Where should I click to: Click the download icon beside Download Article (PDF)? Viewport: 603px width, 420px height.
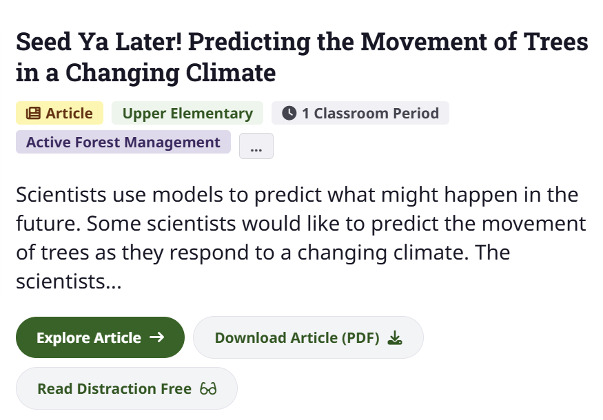(394, 337)
